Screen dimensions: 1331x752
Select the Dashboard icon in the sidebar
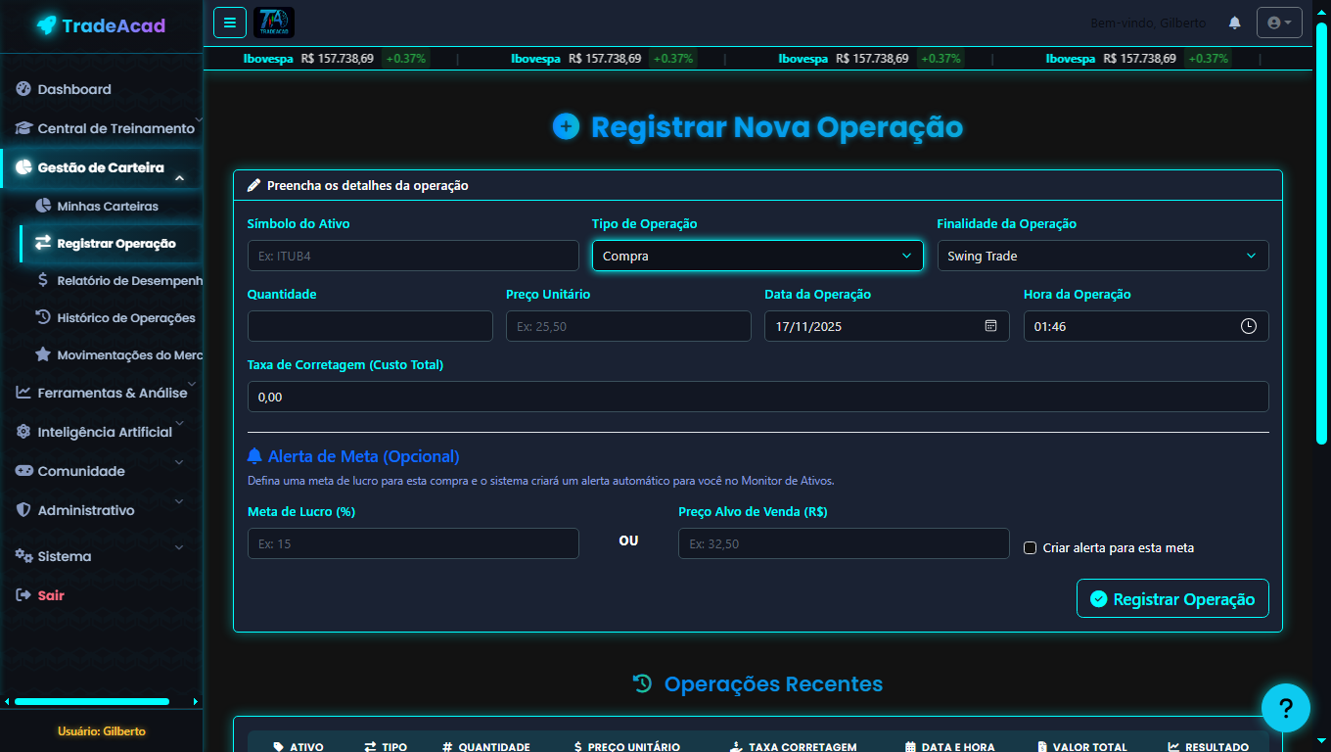[23, 89]
